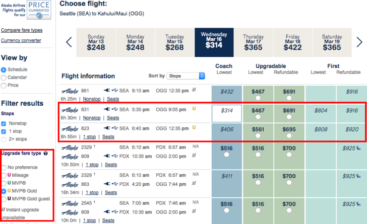Choose Mileage upgrade fare type
367x224 pixels.
pyautogui.click(x=4, y=175)
